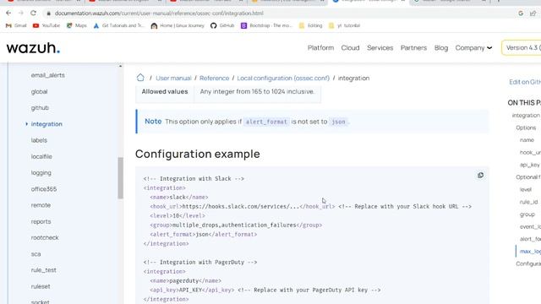Viewport: 541px width, 304px height.
Task: Select github in sidebar
Action: [x=40, y=108]
